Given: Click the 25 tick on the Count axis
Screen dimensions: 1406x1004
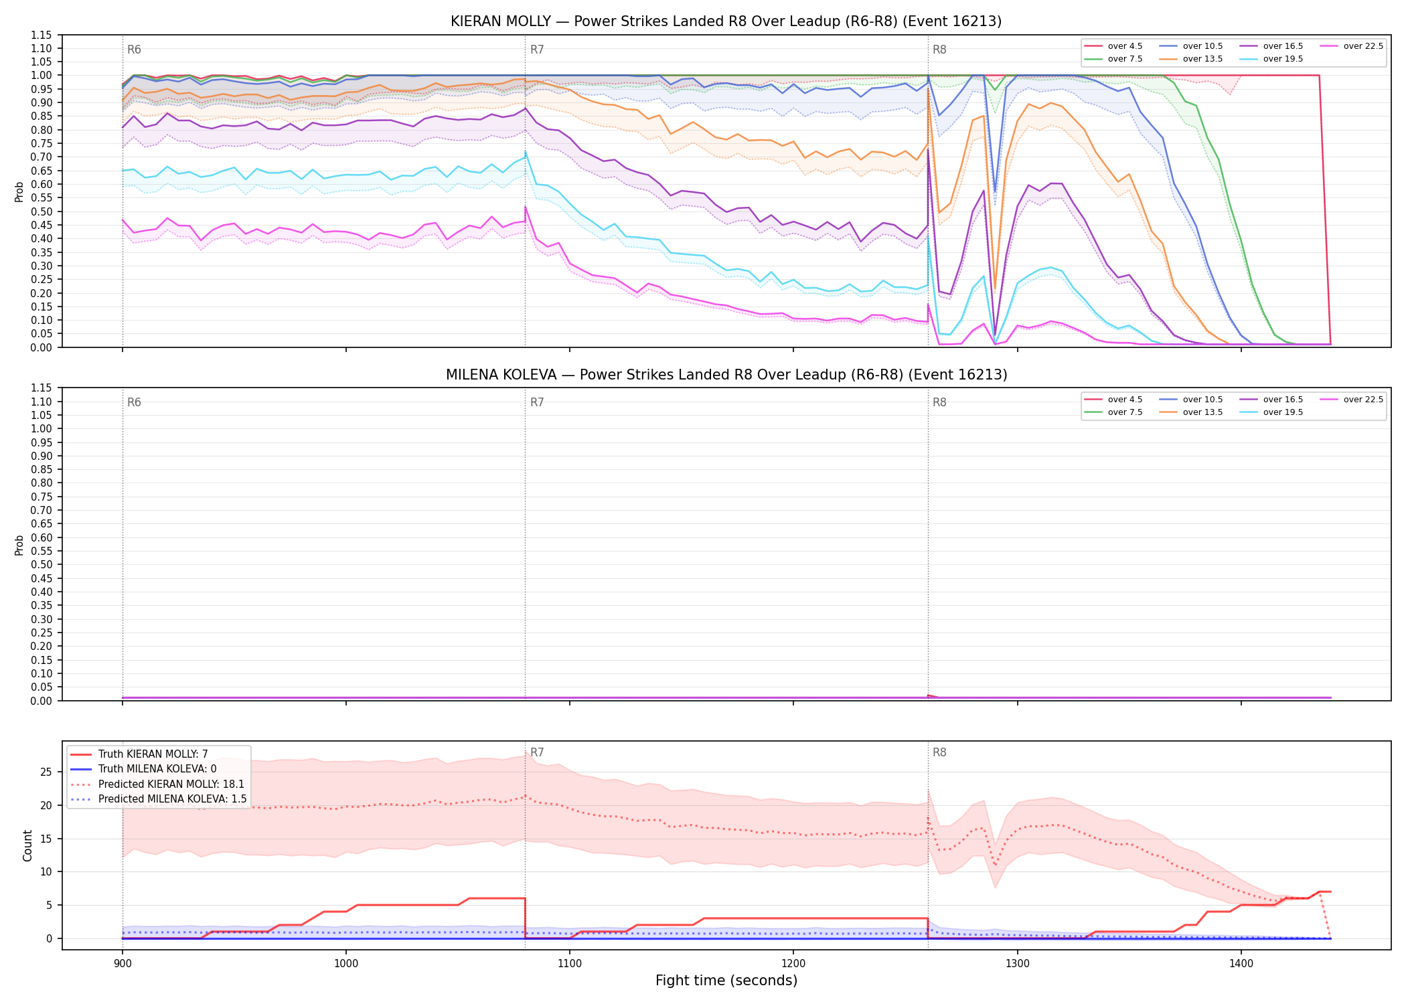Looking at the screenshot, I should pos(46,772).
